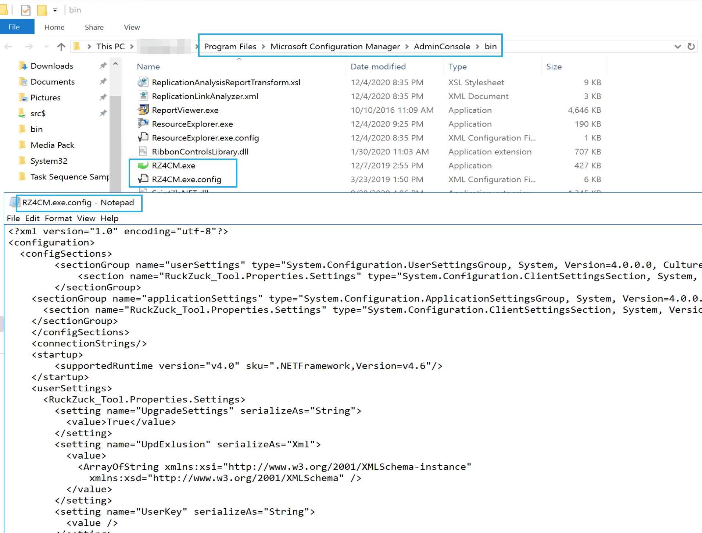702x533 pixels.
Task: Click the Refresh button in address bar
Action: (x=691, y=47)
